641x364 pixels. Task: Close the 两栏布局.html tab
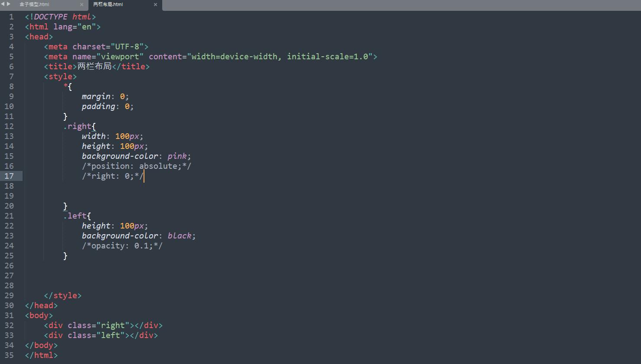coord(155,4)
